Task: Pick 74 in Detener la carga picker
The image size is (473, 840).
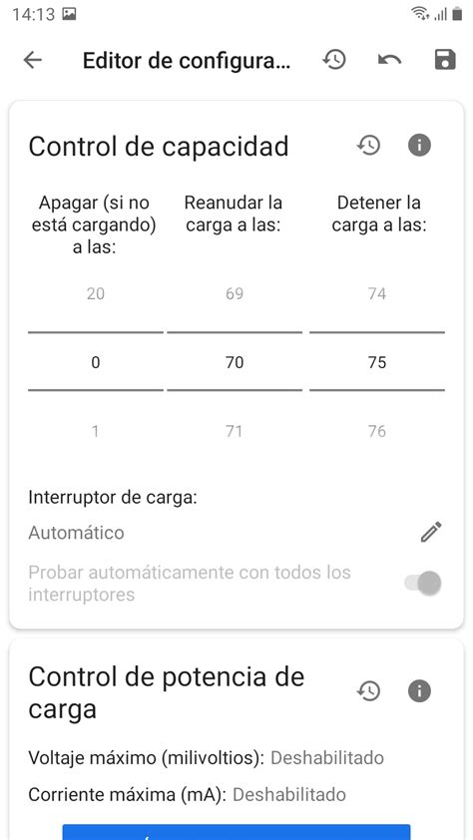Action: (377, 293)
